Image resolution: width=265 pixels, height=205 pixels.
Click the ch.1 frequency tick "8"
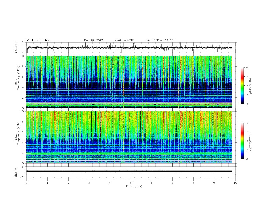coord(23,66)
